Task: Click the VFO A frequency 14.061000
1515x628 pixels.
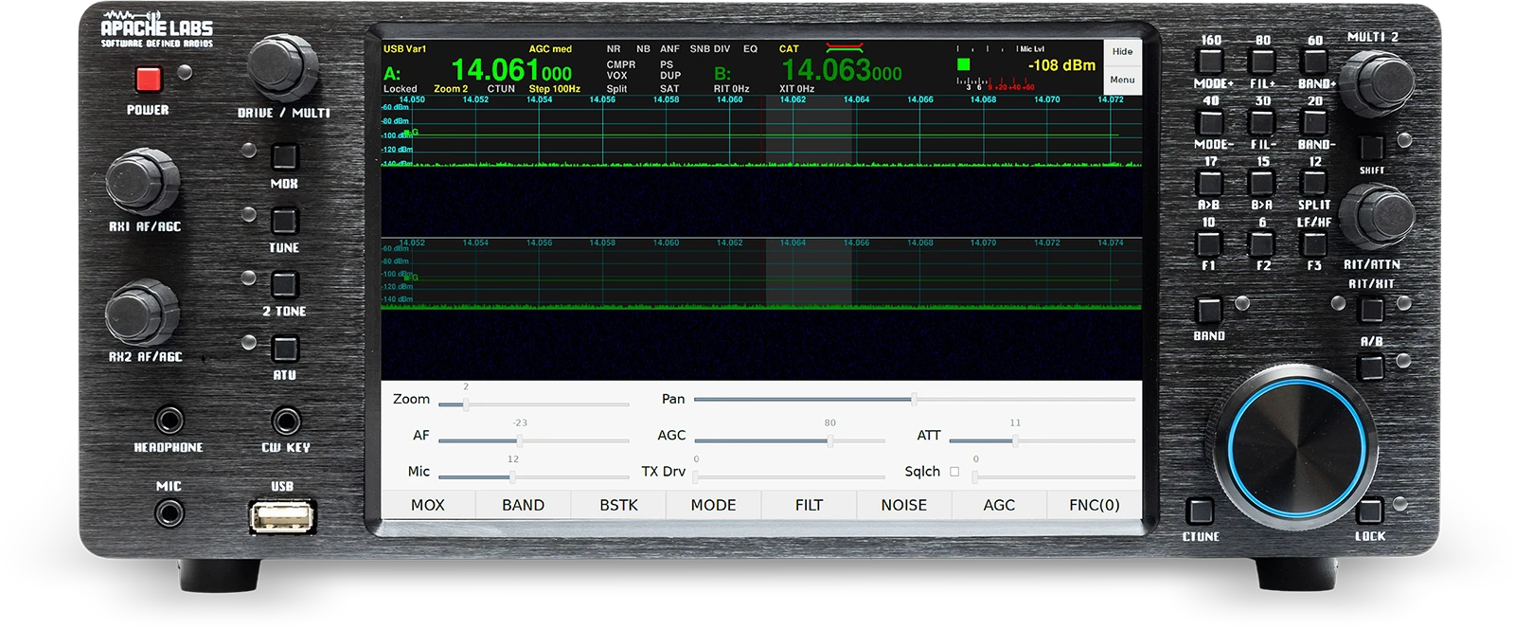Action: pyautogui.click(x=511, y=71)
